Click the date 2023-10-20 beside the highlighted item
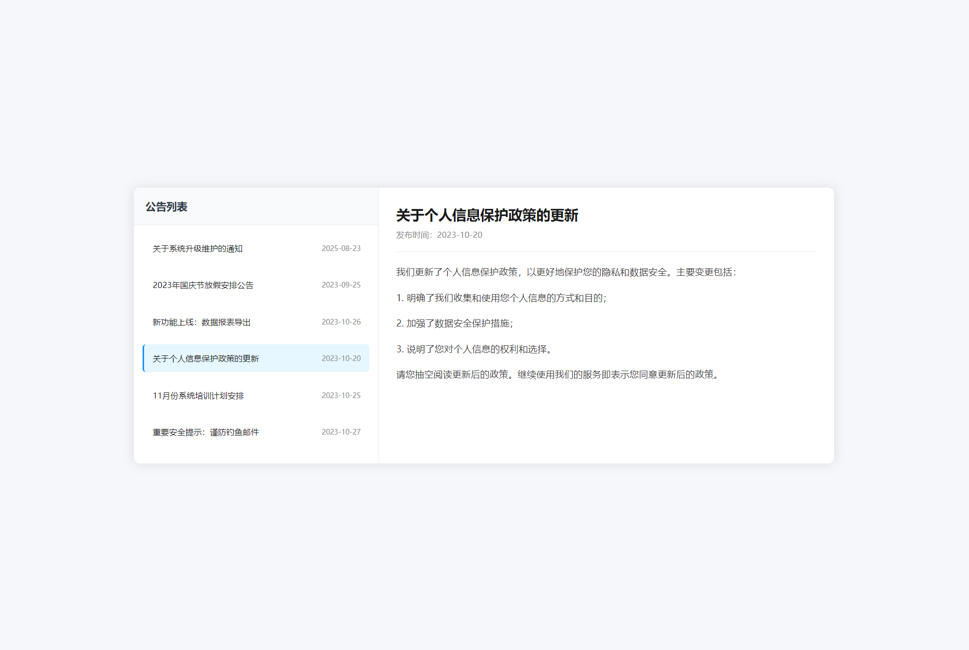Image resolution: width=969 pixels, height=650 pixels. tap(341, 358)
